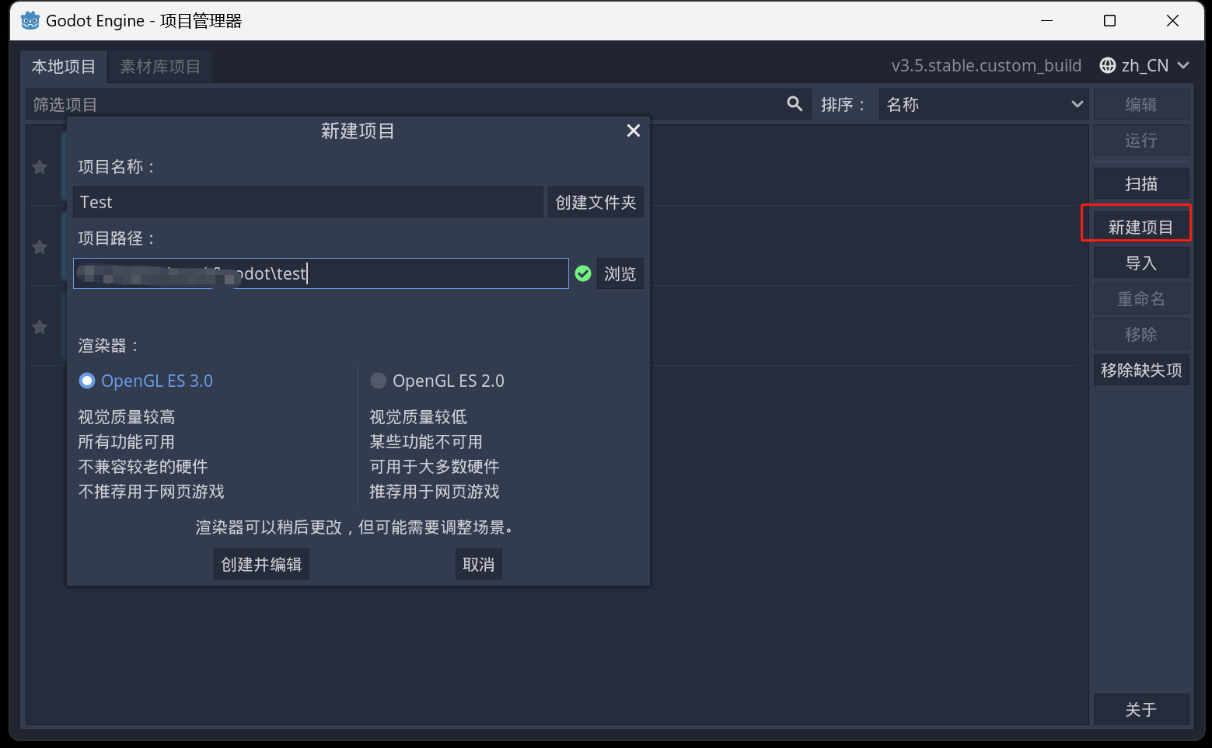Click the search magnifier icon in filter box
The height and width of the screenshot is (748, 1212).
point(795,104)
